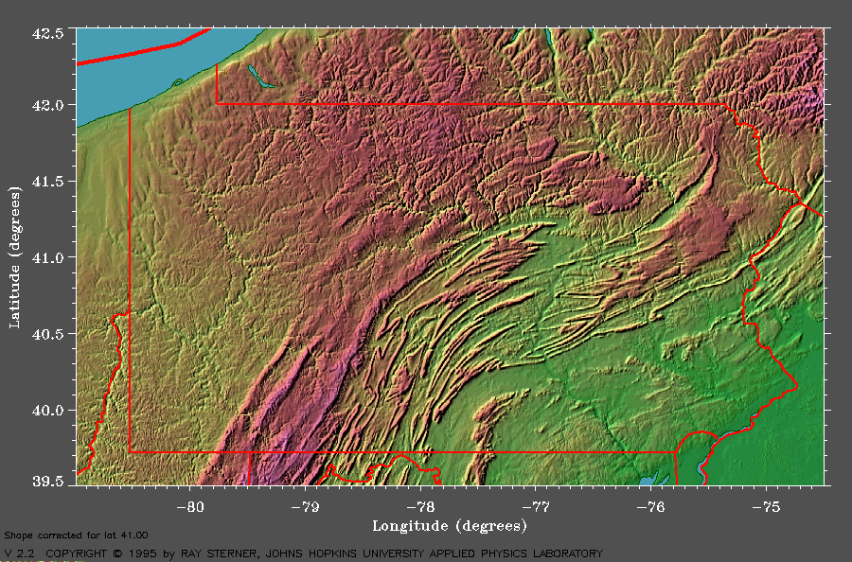852x562 pixels.
Task: Click the 40.0 latitude tick label
Action: pos(49,411)
